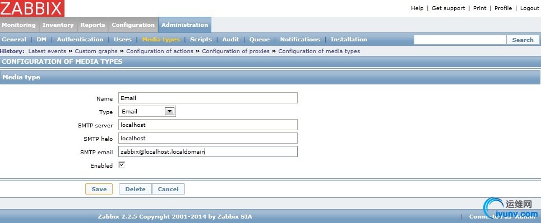This screenshot has height=223, width=541.
Task: Open Custom graphs history link
Action: click(96, 51)
